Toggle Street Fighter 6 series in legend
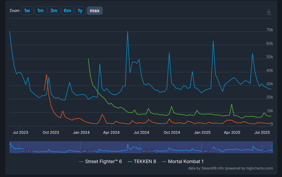 [x=100, y=162]
